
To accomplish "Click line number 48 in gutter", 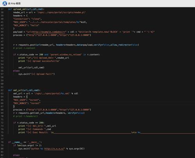I will [x=2, y=45].
